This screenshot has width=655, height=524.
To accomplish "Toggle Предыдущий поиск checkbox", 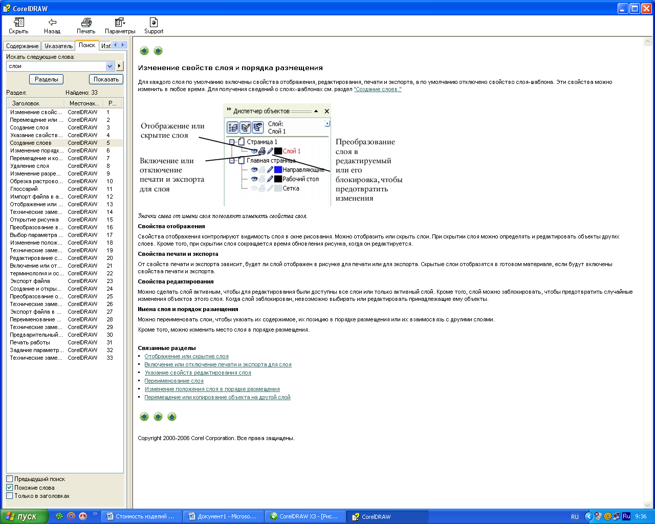I will click(x=9, y=479).
